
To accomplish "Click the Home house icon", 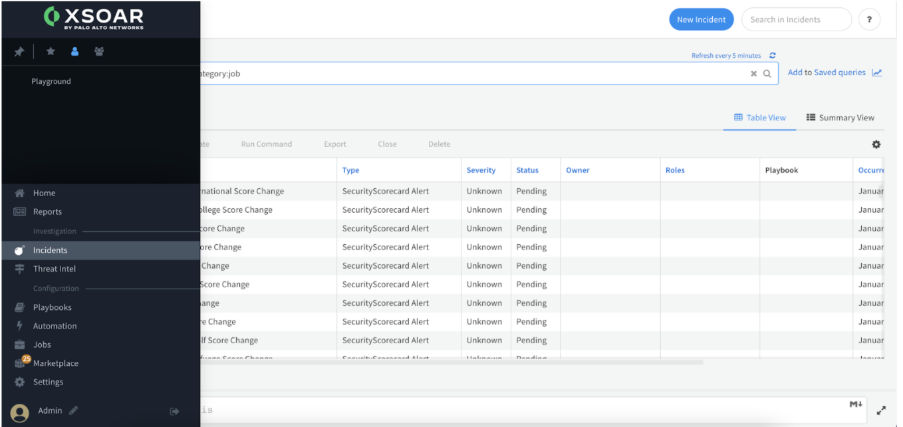I will pos(20,193).
